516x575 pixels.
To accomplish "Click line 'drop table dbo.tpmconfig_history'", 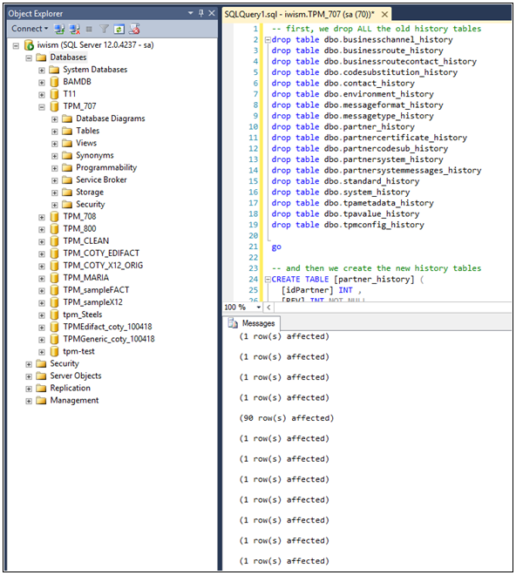I will 348,225.
